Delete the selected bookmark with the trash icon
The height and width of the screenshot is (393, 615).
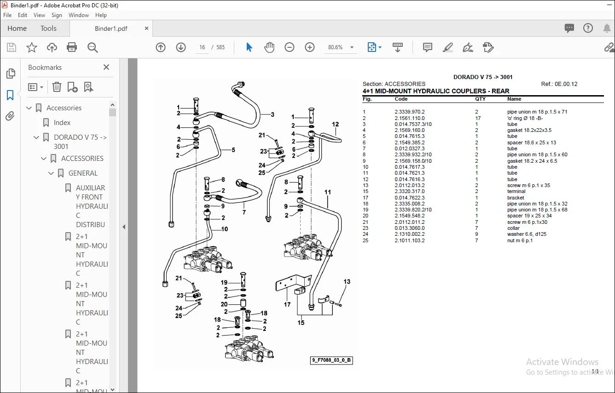click(x=57, y=87)
